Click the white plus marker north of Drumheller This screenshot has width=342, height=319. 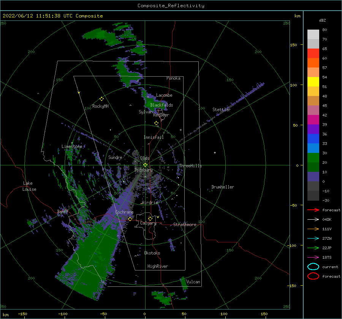[215, 152]
